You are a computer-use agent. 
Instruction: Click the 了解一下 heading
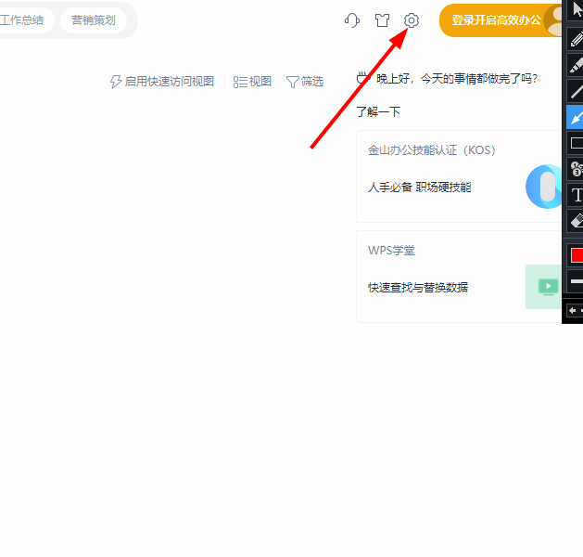tap(378, 111)
